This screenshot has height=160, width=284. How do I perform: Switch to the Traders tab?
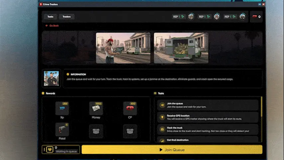click(x=67, y=17)
